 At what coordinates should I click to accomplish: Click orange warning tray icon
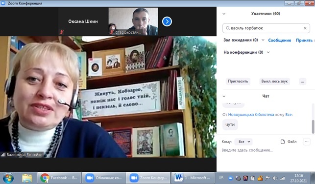260,178
